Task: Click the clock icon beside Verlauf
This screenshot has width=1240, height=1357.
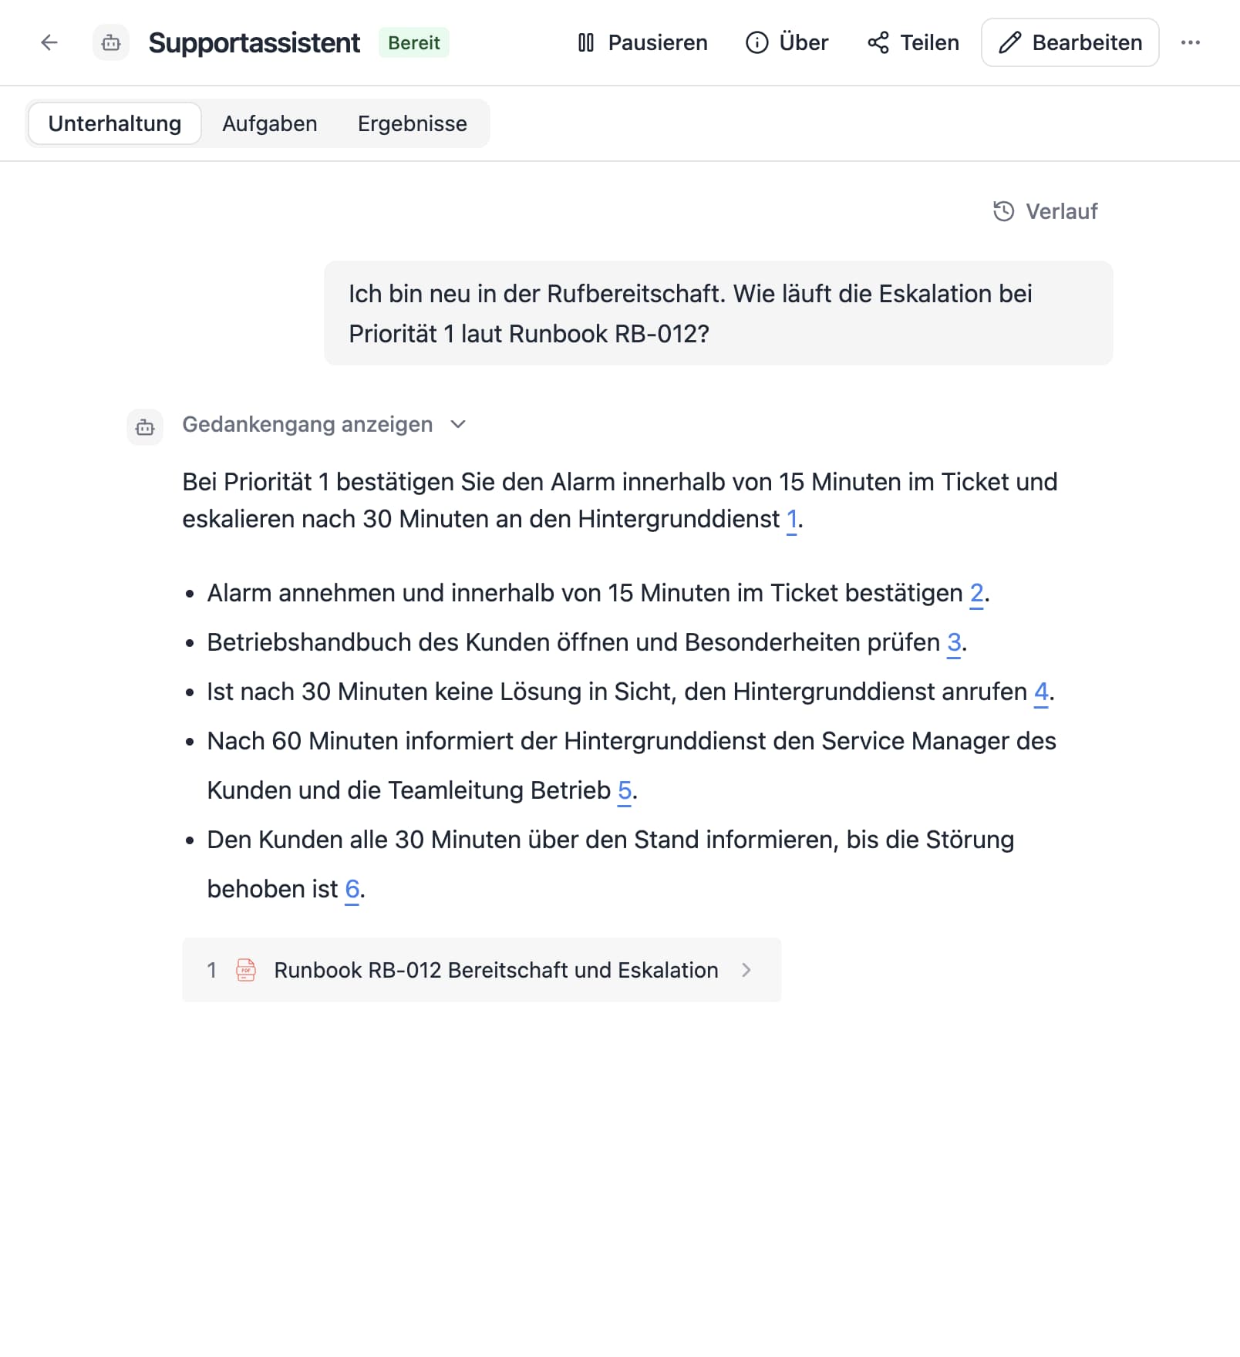Action: [1003, 211]
